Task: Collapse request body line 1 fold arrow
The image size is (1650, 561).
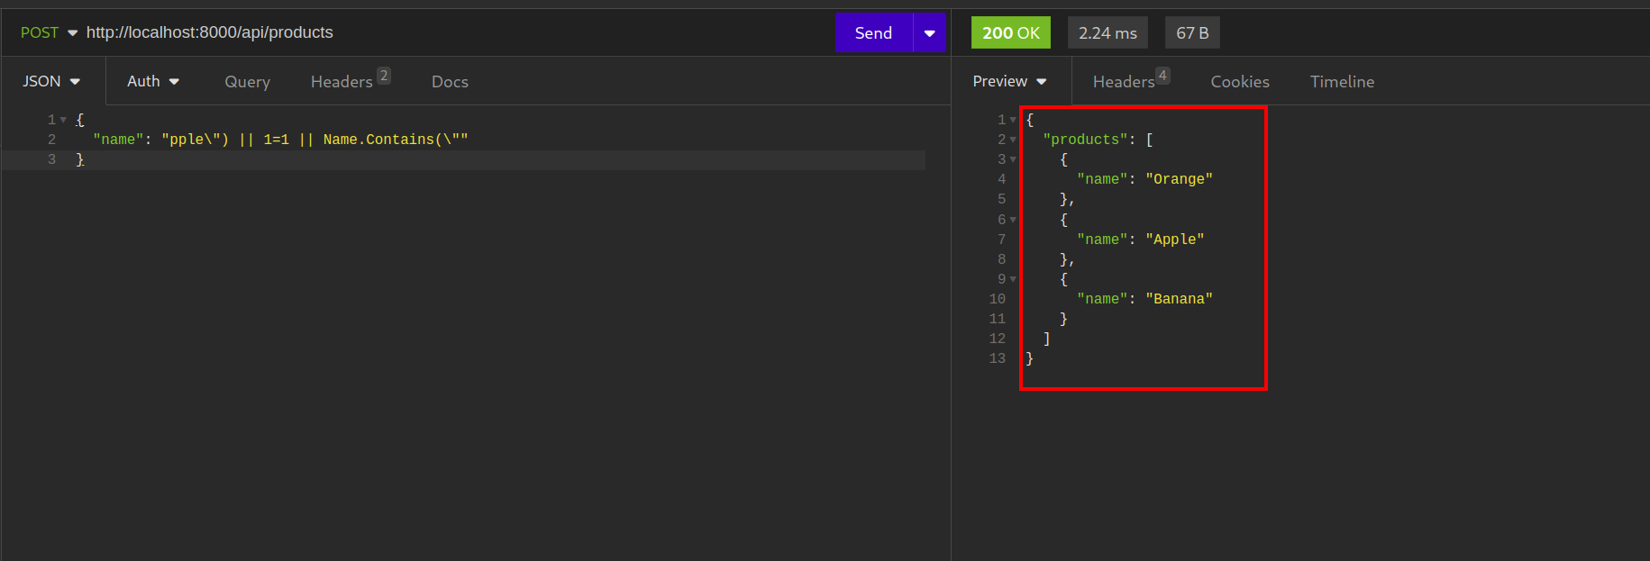Action: tap(63, 120)
